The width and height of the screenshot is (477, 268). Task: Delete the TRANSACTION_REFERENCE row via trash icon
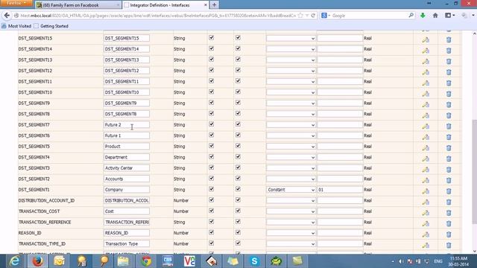click(449, 223)
